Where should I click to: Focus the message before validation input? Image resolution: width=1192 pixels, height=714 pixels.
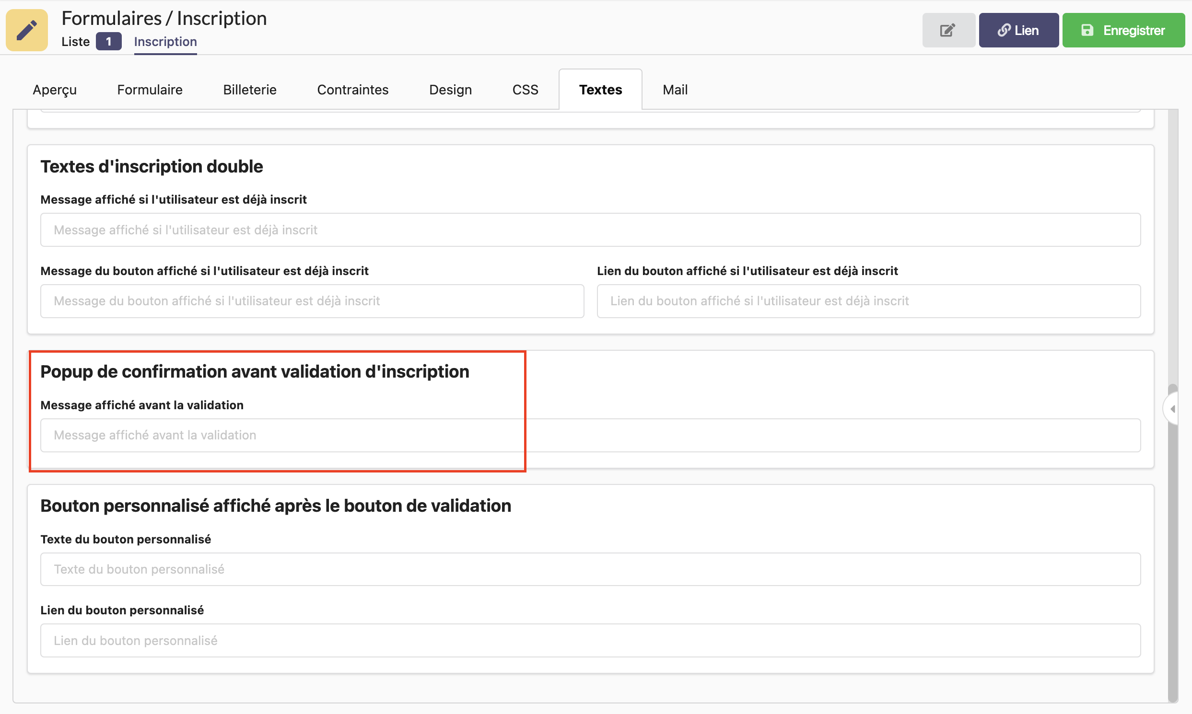pyautogui.click(x=590, y=436)
